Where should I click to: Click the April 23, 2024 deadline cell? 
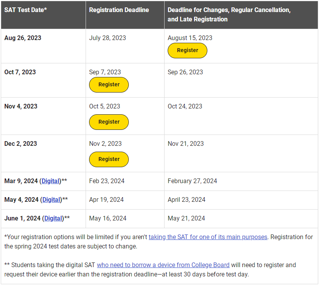(241, 200)
